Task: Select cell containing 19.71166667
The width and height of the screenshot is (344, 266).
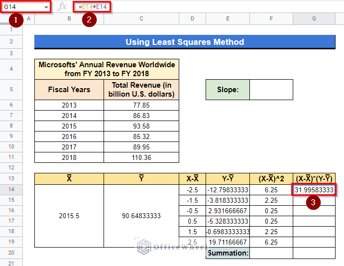Action: click(x=228, y=242)
